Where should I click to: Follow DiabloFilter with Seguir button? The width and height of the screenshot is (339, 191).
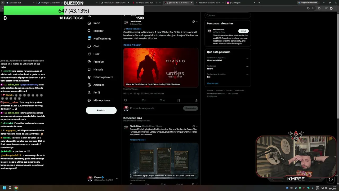(243, 31)
